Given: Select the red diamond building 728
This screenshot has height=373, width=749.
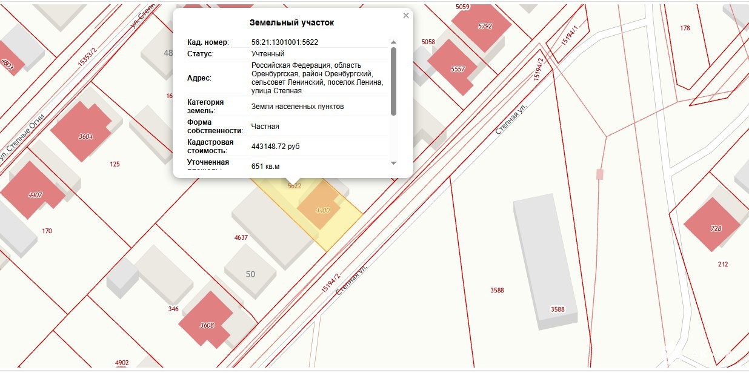Looking at the screenshot, I should tap(712, 227).
